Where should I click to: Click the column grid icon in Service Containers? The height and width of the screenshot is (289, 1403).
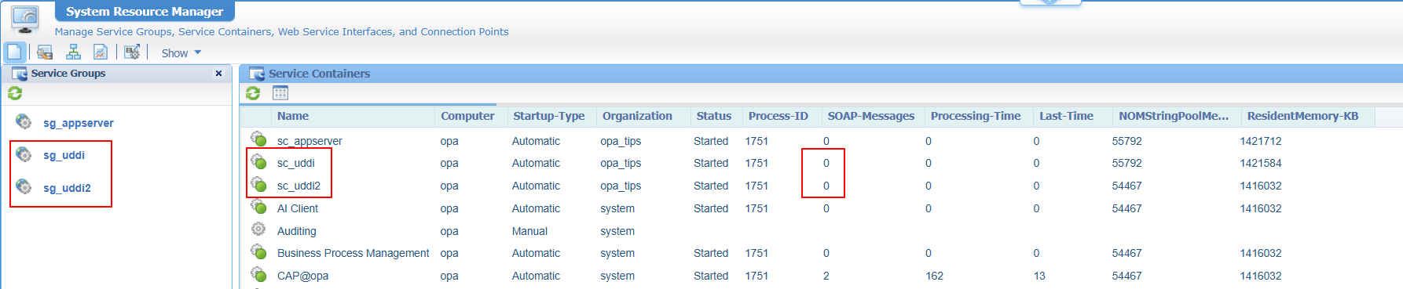pos(280,93)
